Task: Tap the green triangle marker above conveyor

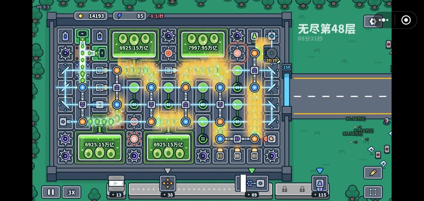Action: click(252, 171)
